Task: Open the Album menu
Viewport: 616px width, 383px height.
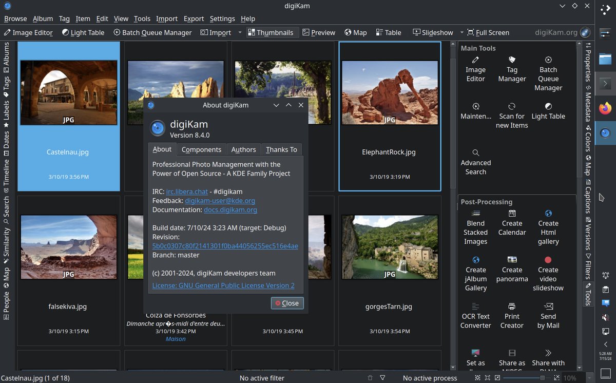Action: pos(43,18)
